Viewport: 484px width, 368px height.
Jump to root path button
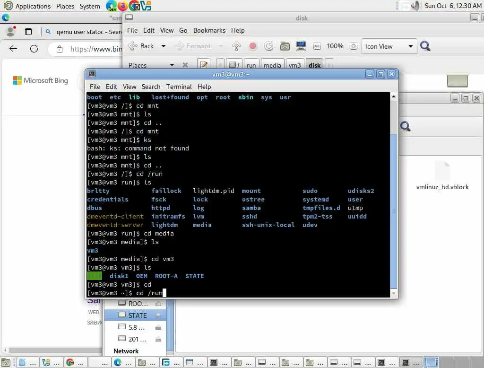click(x=234, y=65)
